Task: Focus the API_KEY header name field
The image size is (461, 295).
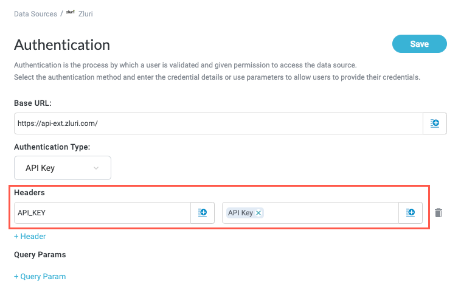Action: pos(102,213)
